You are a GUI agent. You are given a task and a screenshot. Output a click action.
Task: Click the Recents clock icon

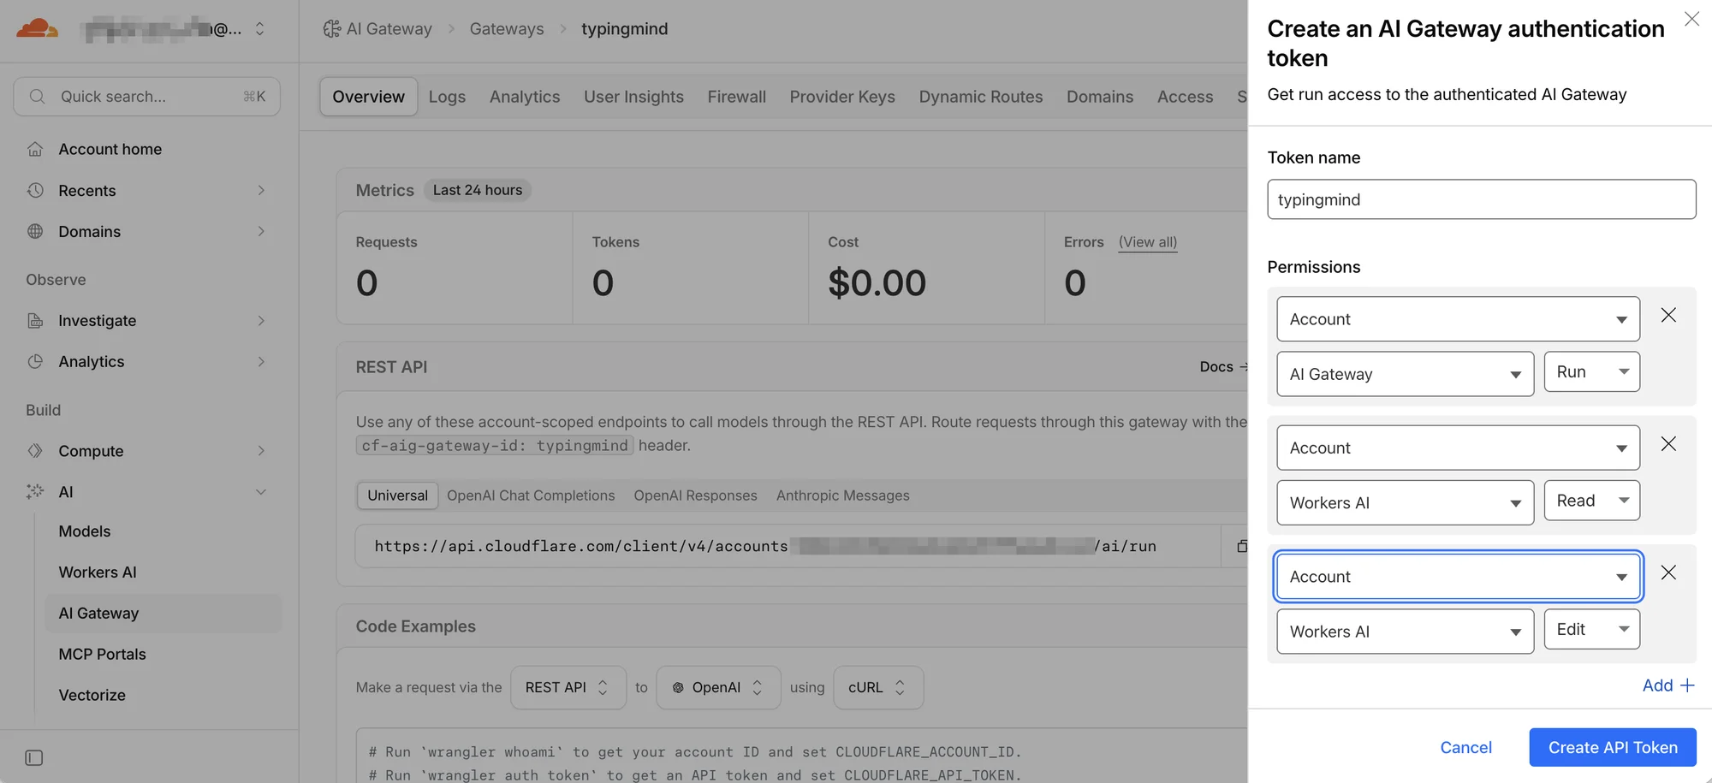[x=35, y=190]
